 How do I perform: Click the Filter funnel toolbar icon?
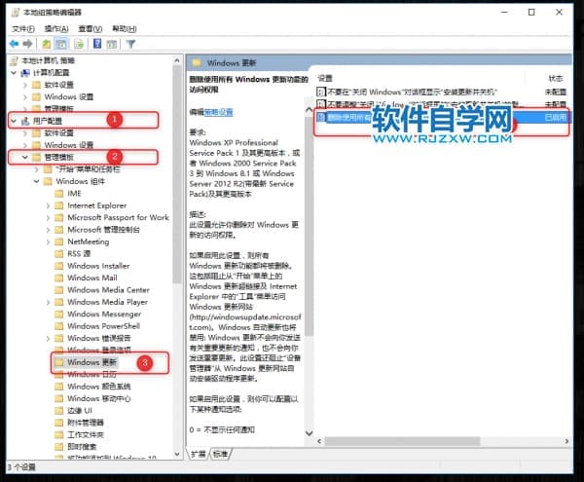[x=131, y=44]
